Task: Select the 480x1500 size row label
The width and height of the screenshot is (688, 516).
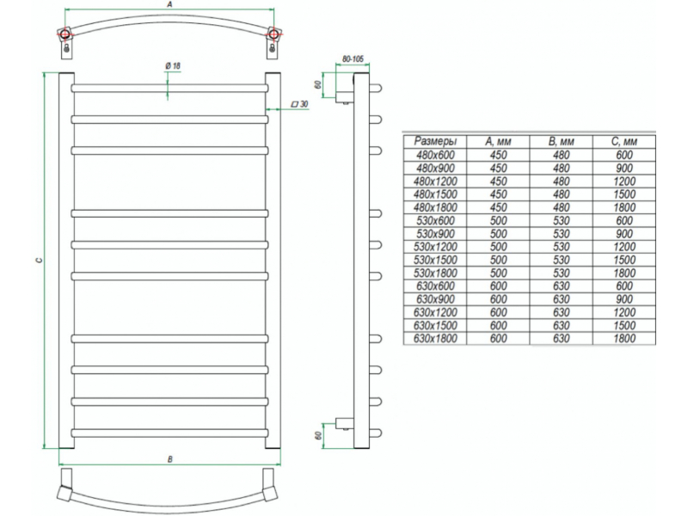Action: coord(435,194)
